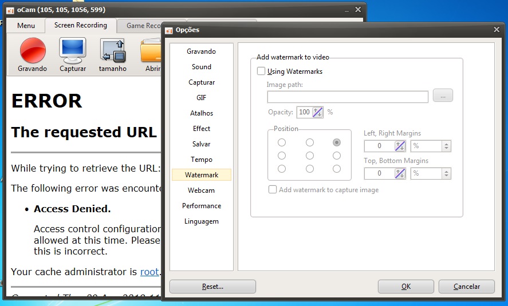Select Sound options category
Viewport: 508px width, 306px height.
[201, 67]
